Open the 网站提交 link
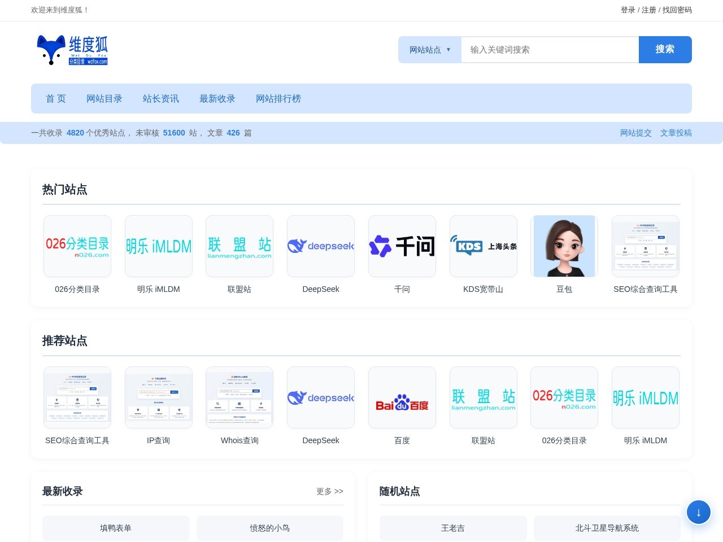Viewport: 723px width, 542px height. pos(636,133)
